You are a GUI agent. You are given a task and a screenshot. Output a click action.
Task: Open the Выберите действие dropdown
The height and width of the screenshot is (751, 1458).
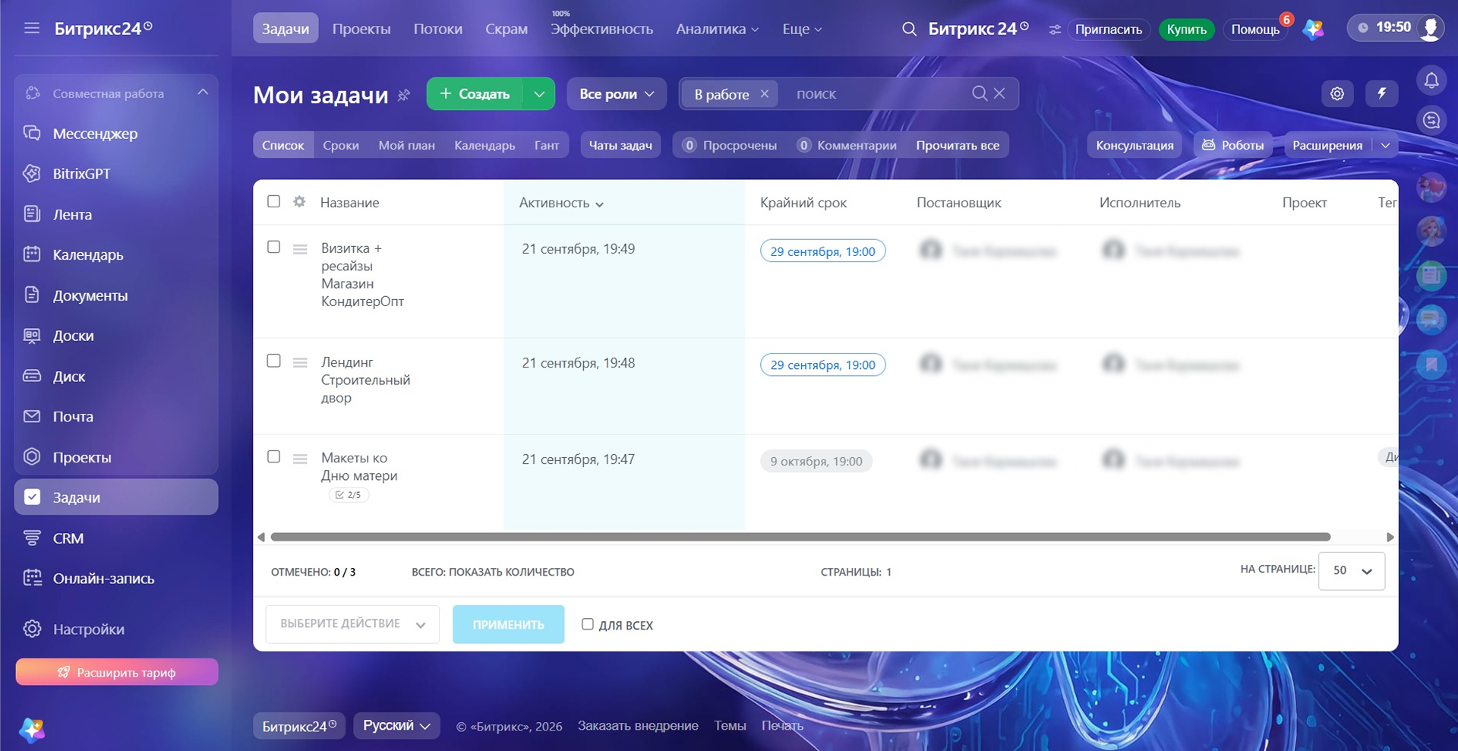[352, 624]
